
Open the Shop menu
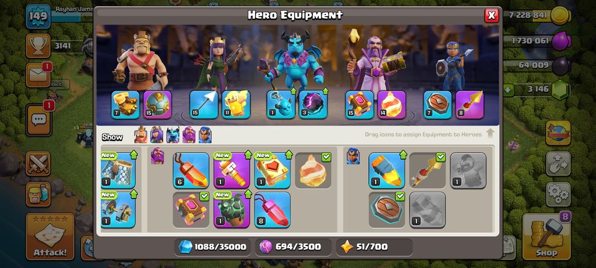pyautogui.click(x=546, y=237)
